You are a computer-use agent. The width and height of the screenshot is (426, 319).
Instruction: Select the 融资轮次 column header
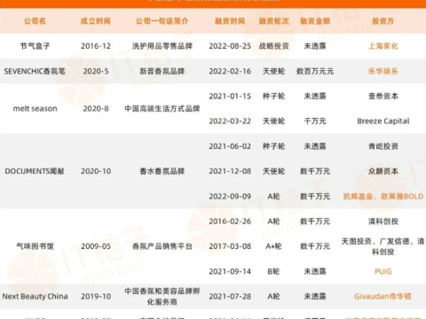click(274, 21)
